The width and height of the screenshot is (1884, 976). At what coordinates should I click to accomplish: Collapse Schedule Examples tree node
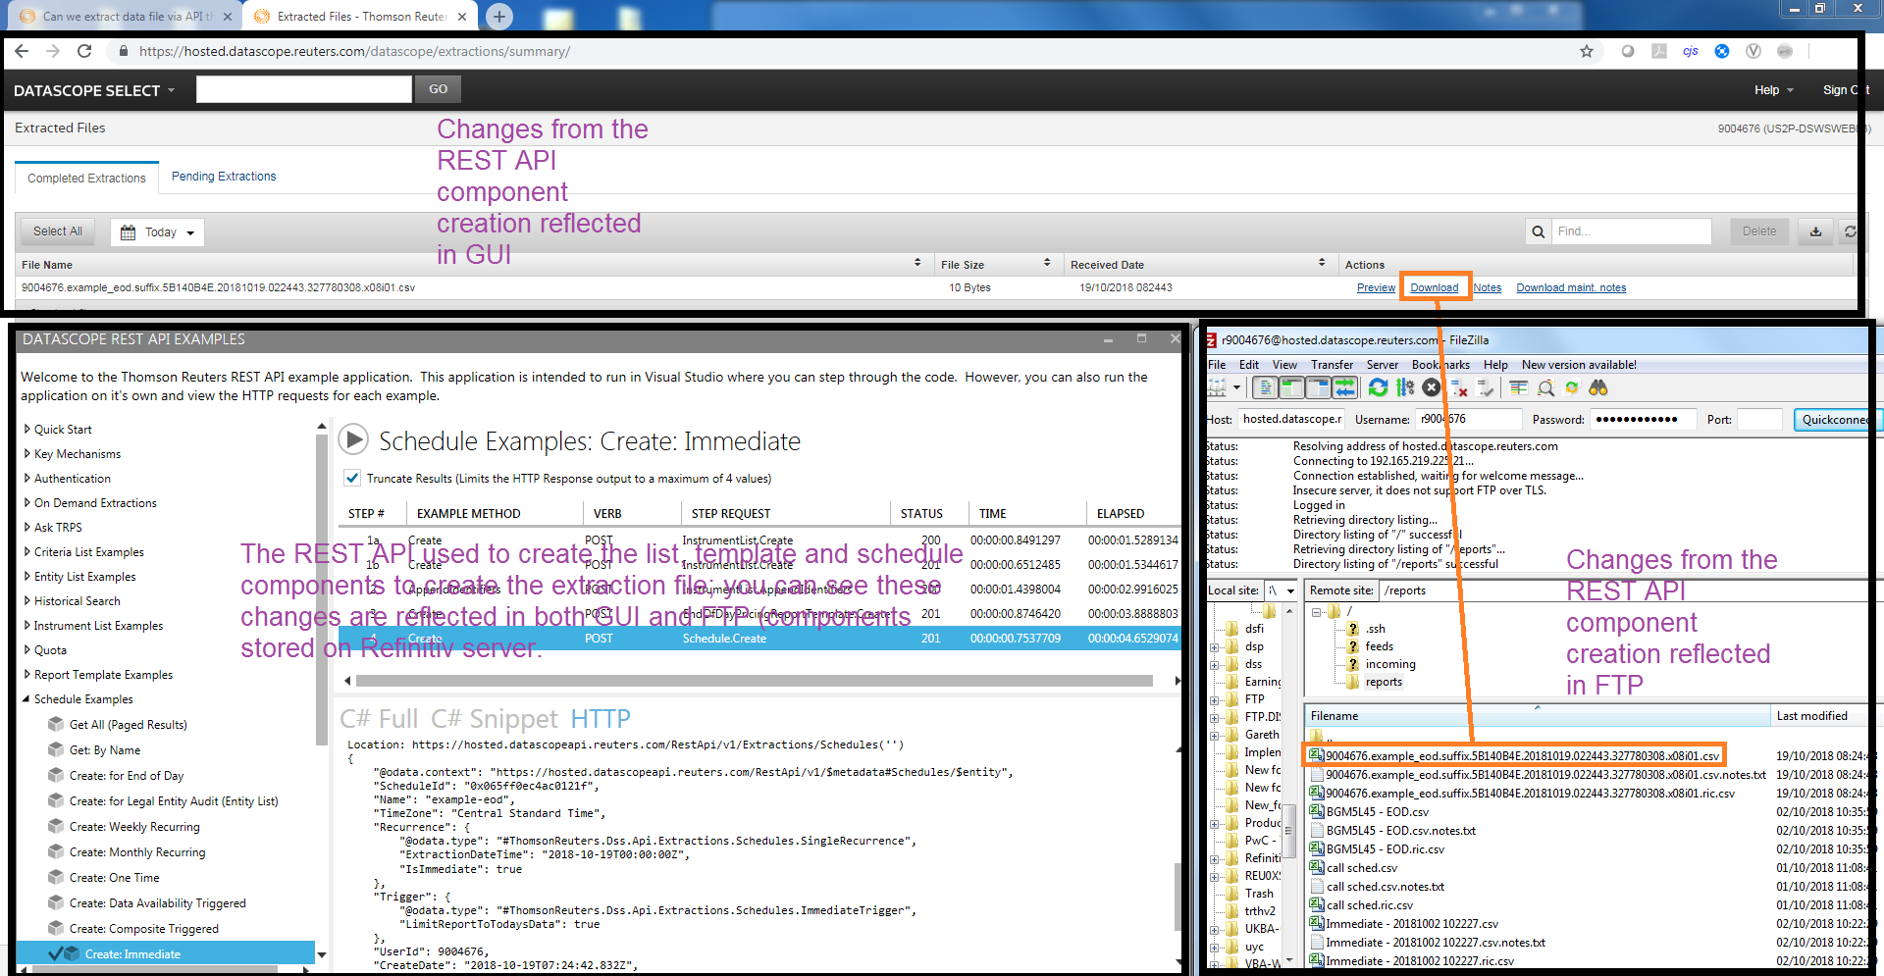point(26,699)
